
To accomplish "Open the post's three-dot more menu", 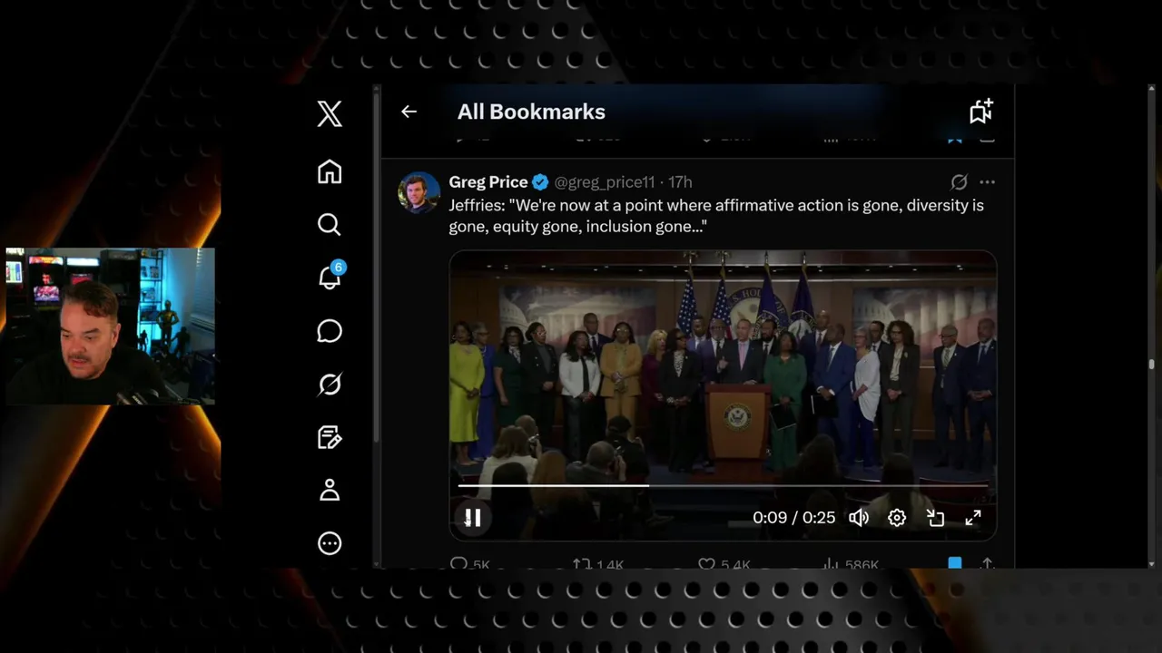I will pos(987,182).
